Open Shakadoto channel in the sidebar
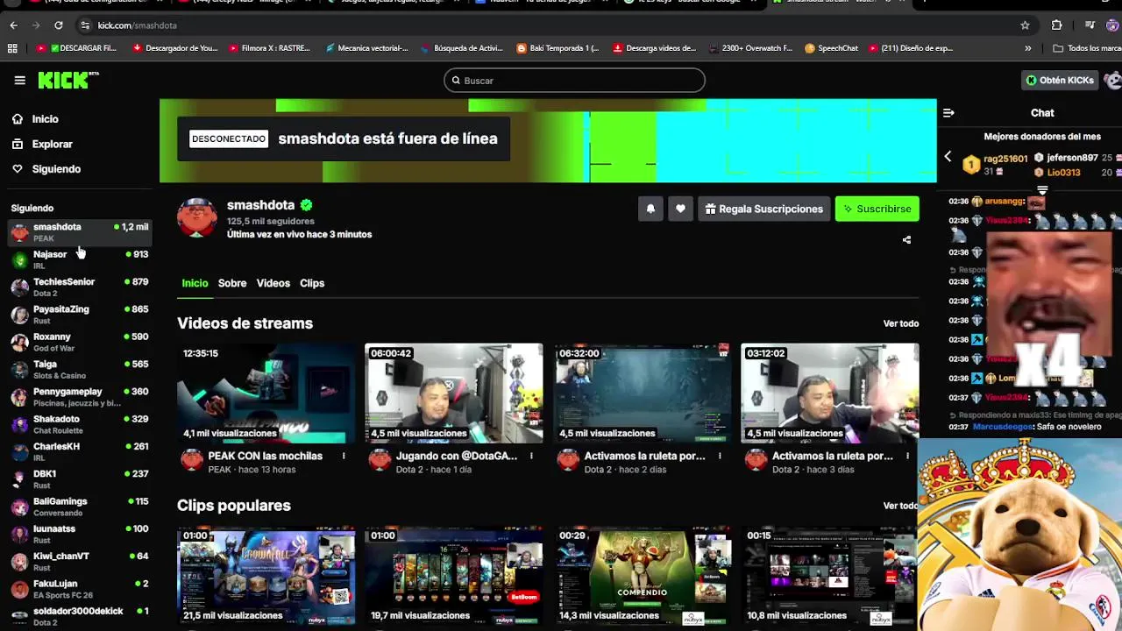Screen dimensions: 1122x631 [79, 424]
